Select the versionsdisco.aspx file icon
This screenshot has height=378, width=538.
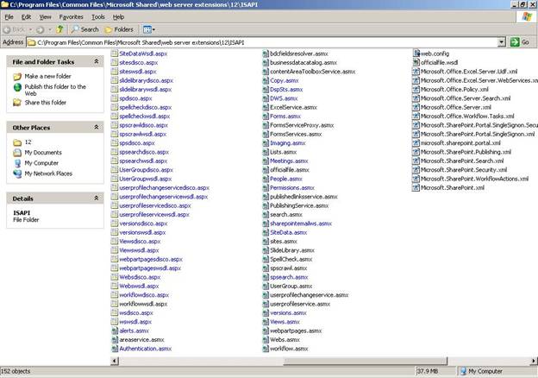(115, 224)
